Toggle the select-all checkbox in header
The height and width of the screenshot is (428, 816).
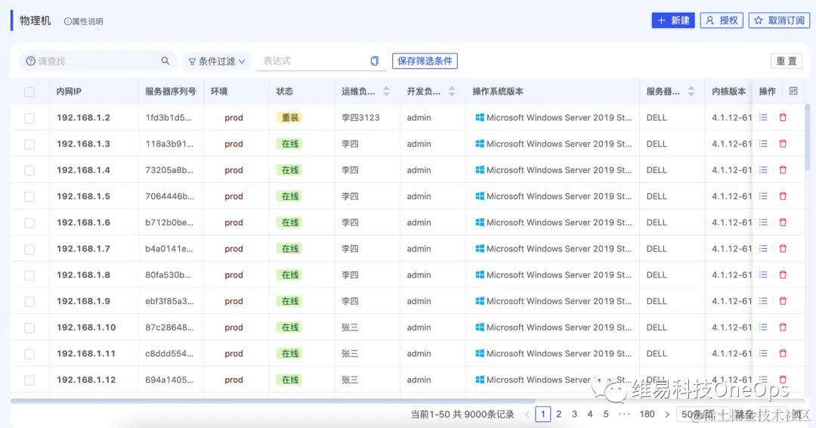pos(29,91)
